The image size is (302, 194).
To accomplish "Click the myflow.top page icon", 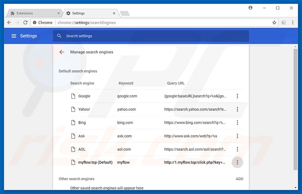I will coord(73,162).
